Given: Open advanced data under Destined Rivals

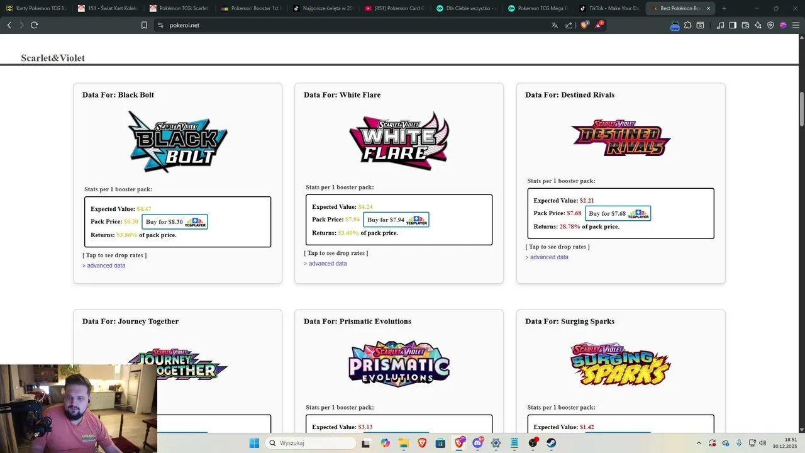Looking at the screenshot, I should pos(547,257).
